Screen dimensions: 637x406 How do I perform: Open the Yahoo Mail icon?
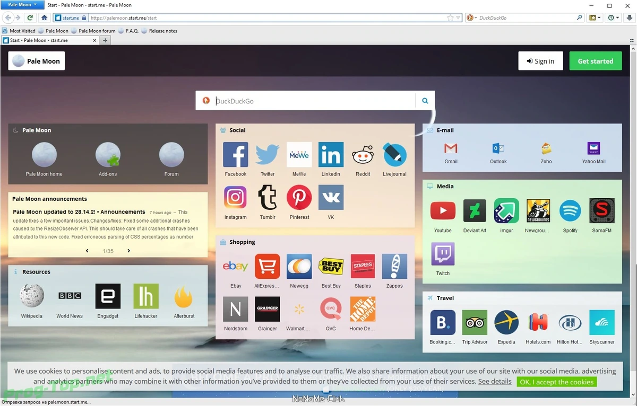coord(593,148)
